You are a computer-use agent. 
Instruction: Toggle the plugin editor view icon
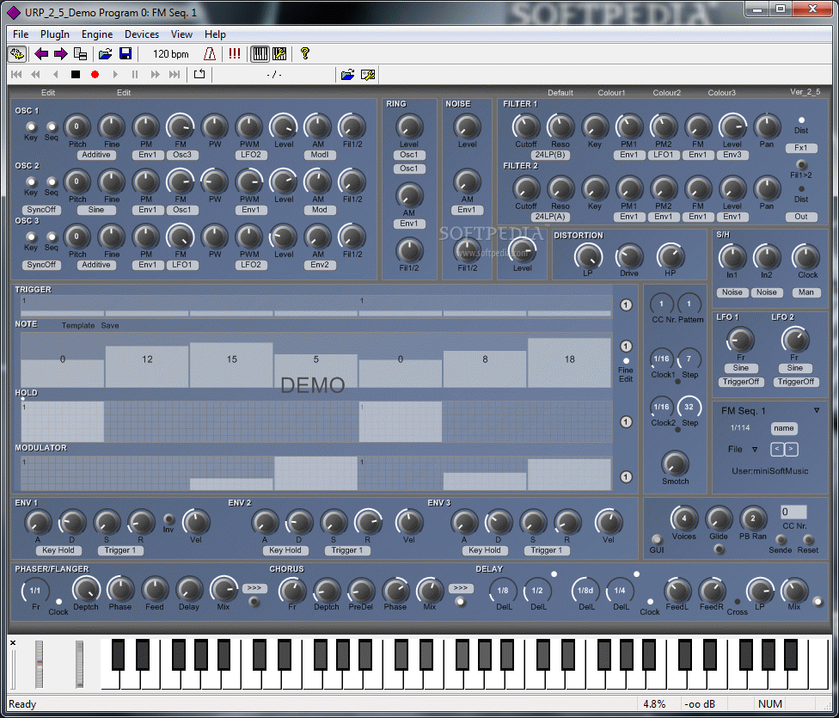tap(17, 53)
